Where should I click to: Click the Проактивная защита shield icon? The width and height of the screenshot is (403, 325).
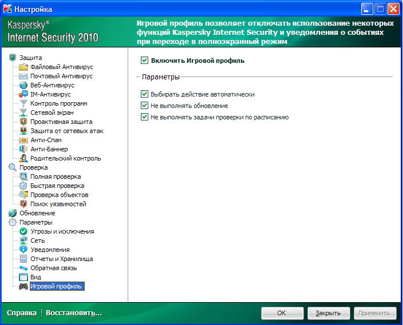(x=23, y=122)
